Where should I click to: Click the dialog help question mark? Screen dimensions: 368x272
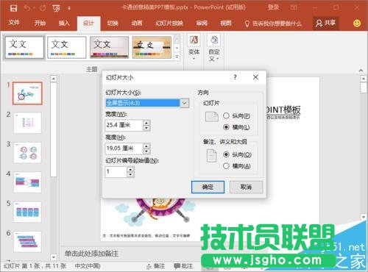(235, 77)
